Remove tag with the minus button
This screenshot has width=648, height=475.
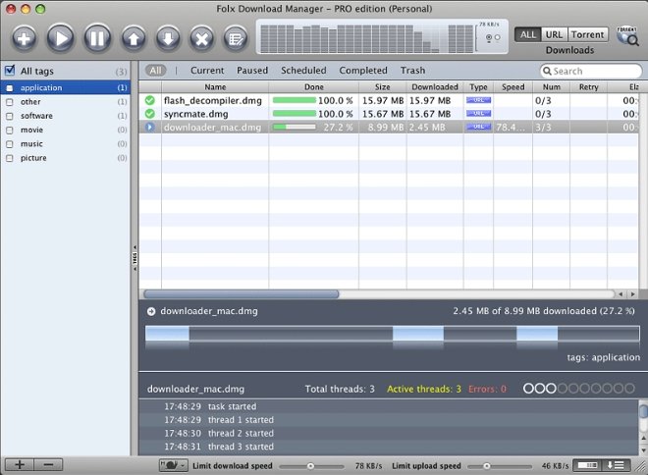pos(48,464)
